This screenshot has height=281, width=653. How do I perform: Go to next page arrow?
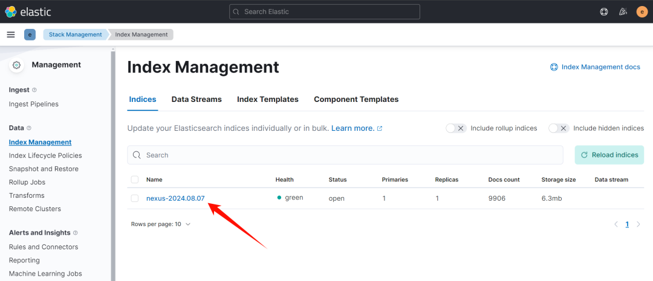638,224
